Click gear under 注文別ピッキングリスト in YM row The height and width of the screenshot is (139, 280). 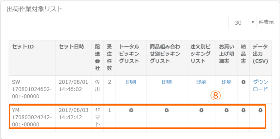coord(201,110)
